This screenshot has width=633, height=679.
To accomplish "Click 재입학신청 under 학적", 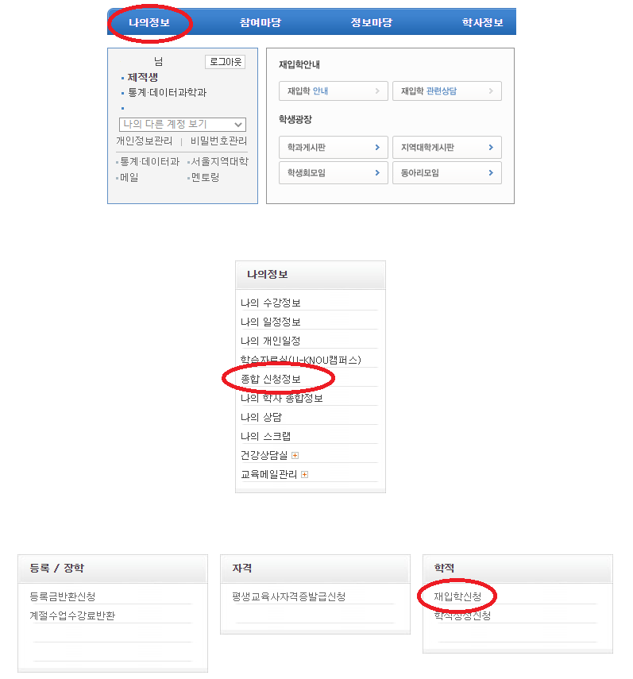I will point(457,596).
